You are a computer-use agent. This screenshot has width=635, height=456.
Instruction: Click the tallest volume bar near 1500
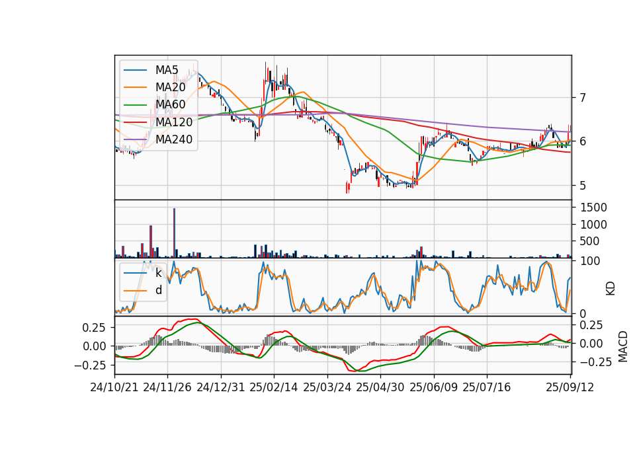(174, 233)
